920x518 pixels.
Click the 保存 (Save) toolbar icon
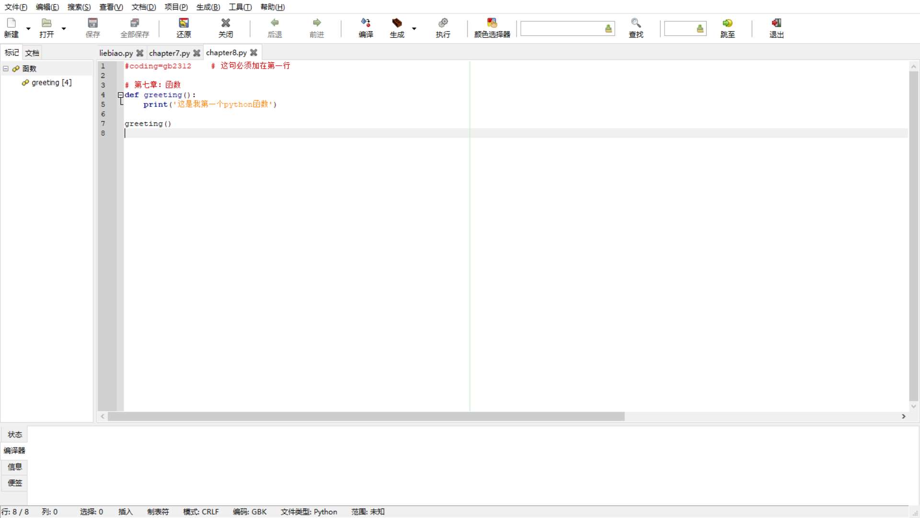92,28
